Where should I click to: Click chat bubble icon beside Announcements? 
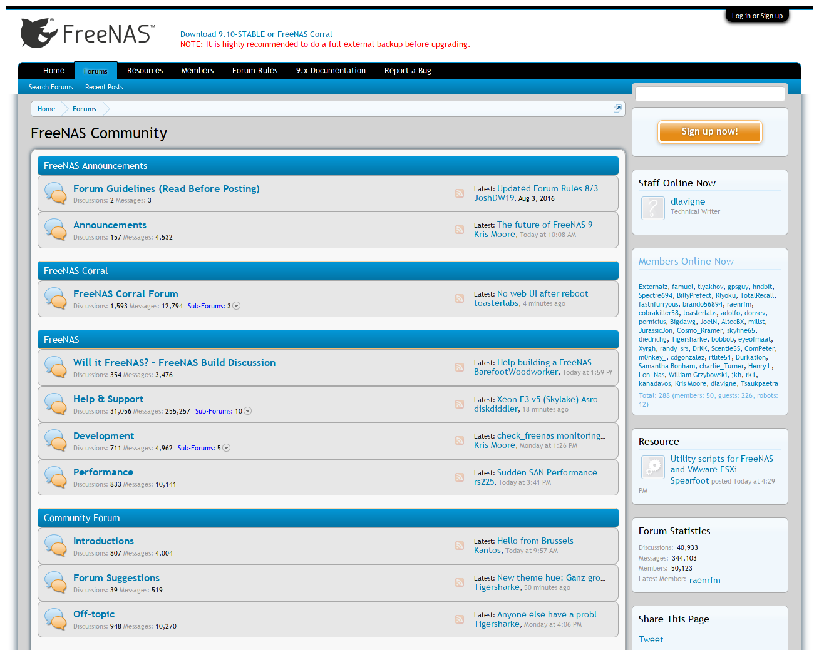pos(56,230)
